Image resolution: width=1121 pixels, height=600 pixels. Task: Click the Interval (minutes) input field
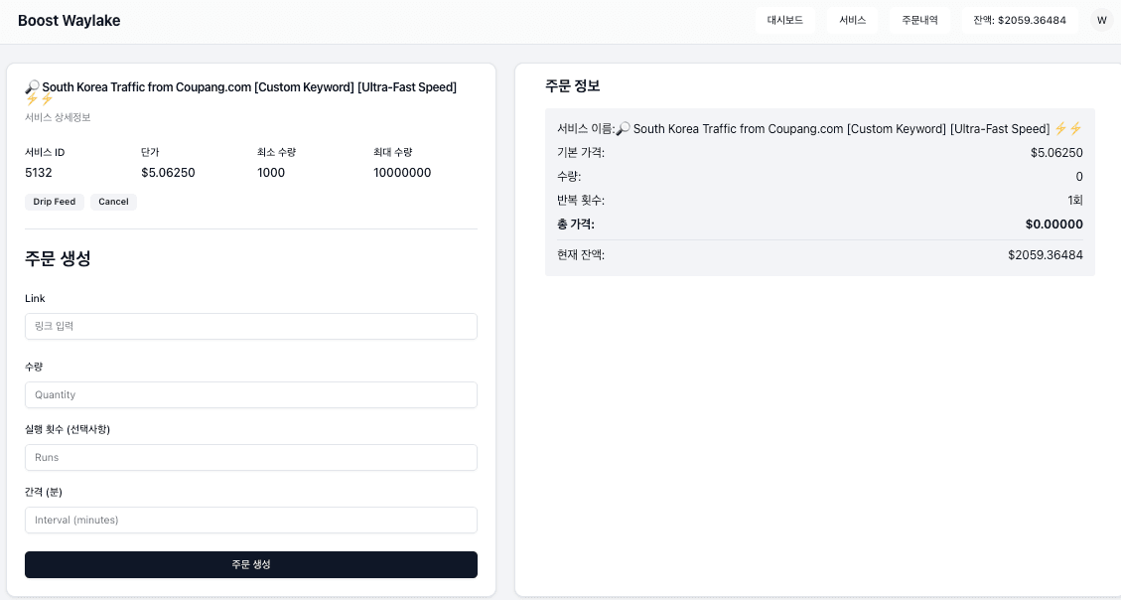pyautogui.click(x=250, y=520)
